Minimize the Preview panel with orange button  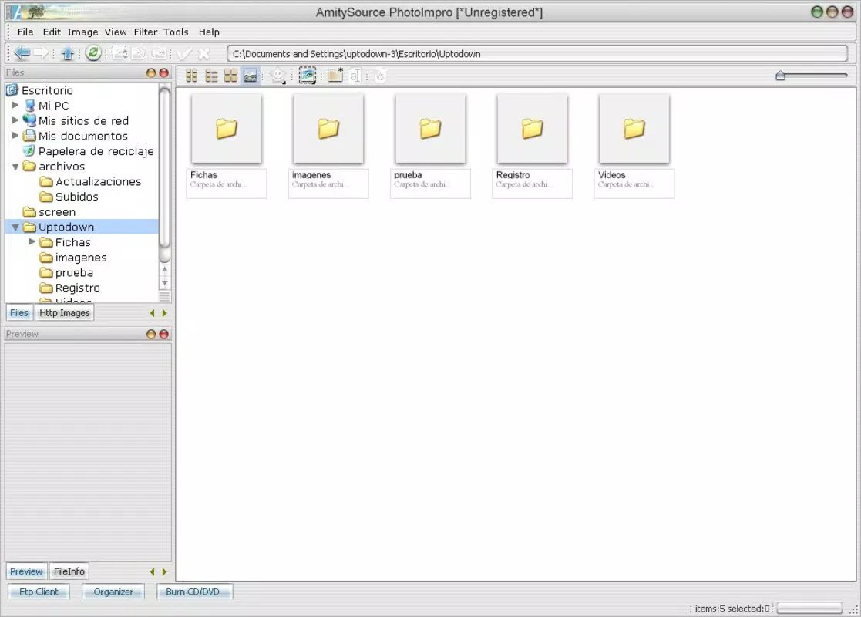click(151, 334)
